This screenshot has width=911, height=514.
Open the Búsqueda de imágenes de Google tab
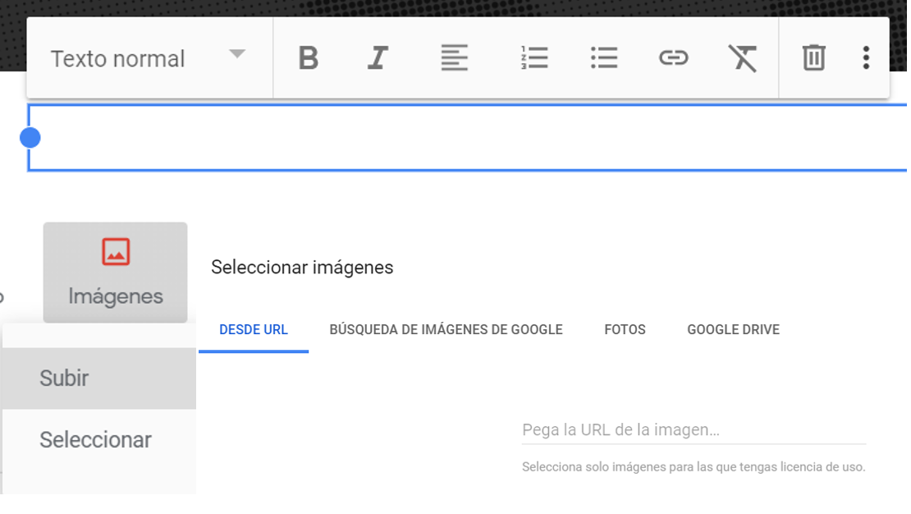(x=446, y=330)
